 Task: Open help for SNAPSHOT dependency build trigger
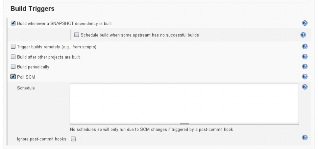coord(305,23)
